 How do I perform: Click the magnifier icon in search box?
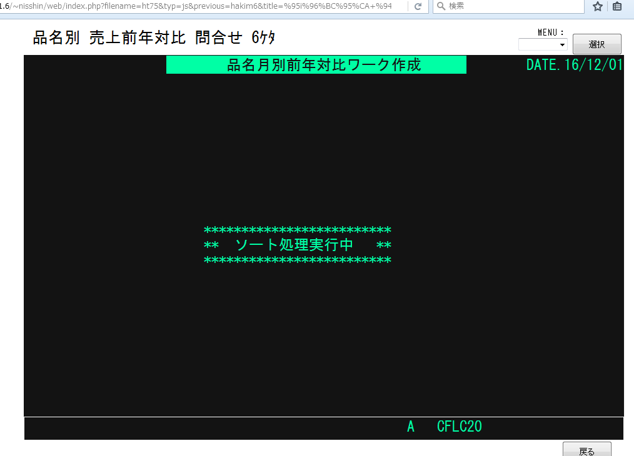[x=441, y=6]
